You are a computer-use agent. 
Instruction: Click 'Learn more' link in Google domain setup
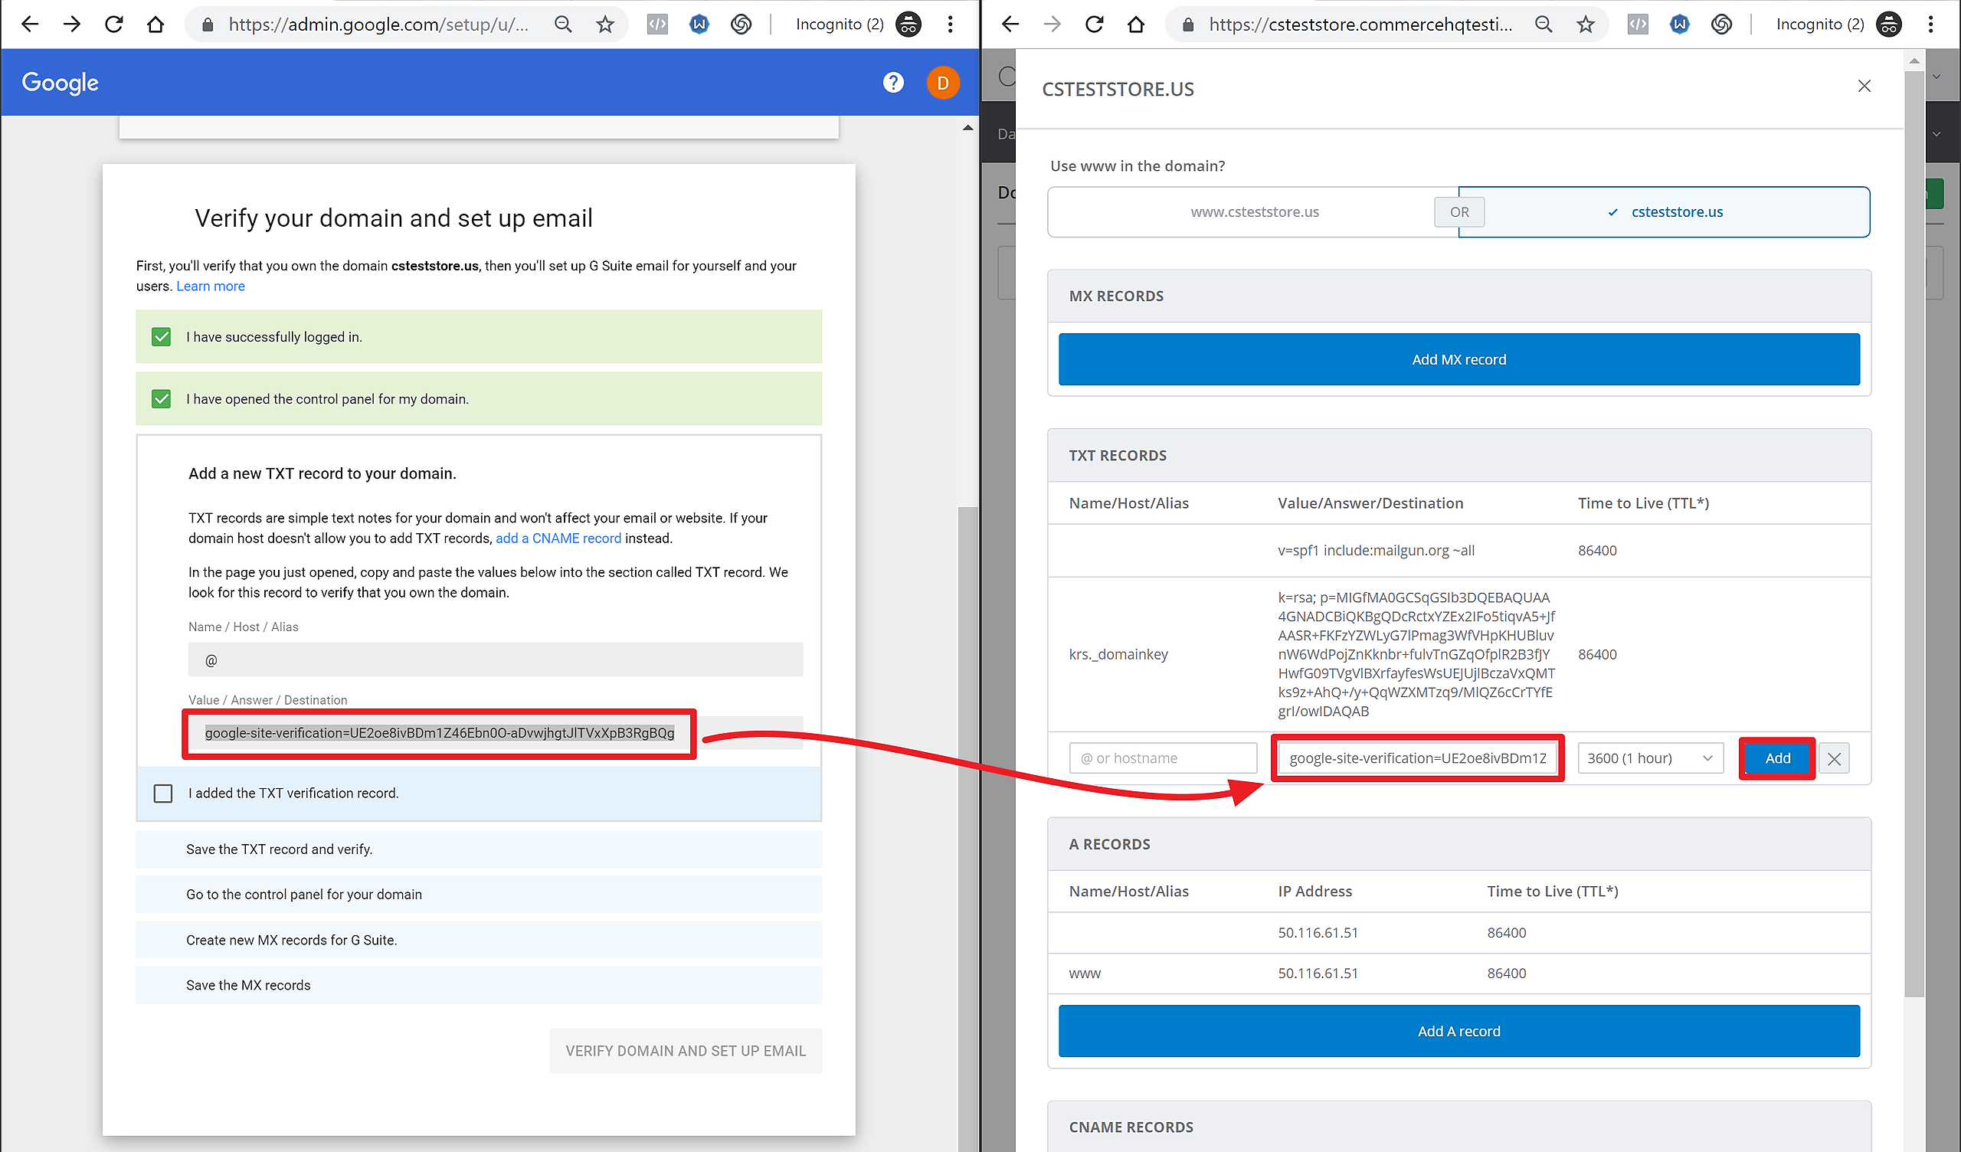pos(210,286)
